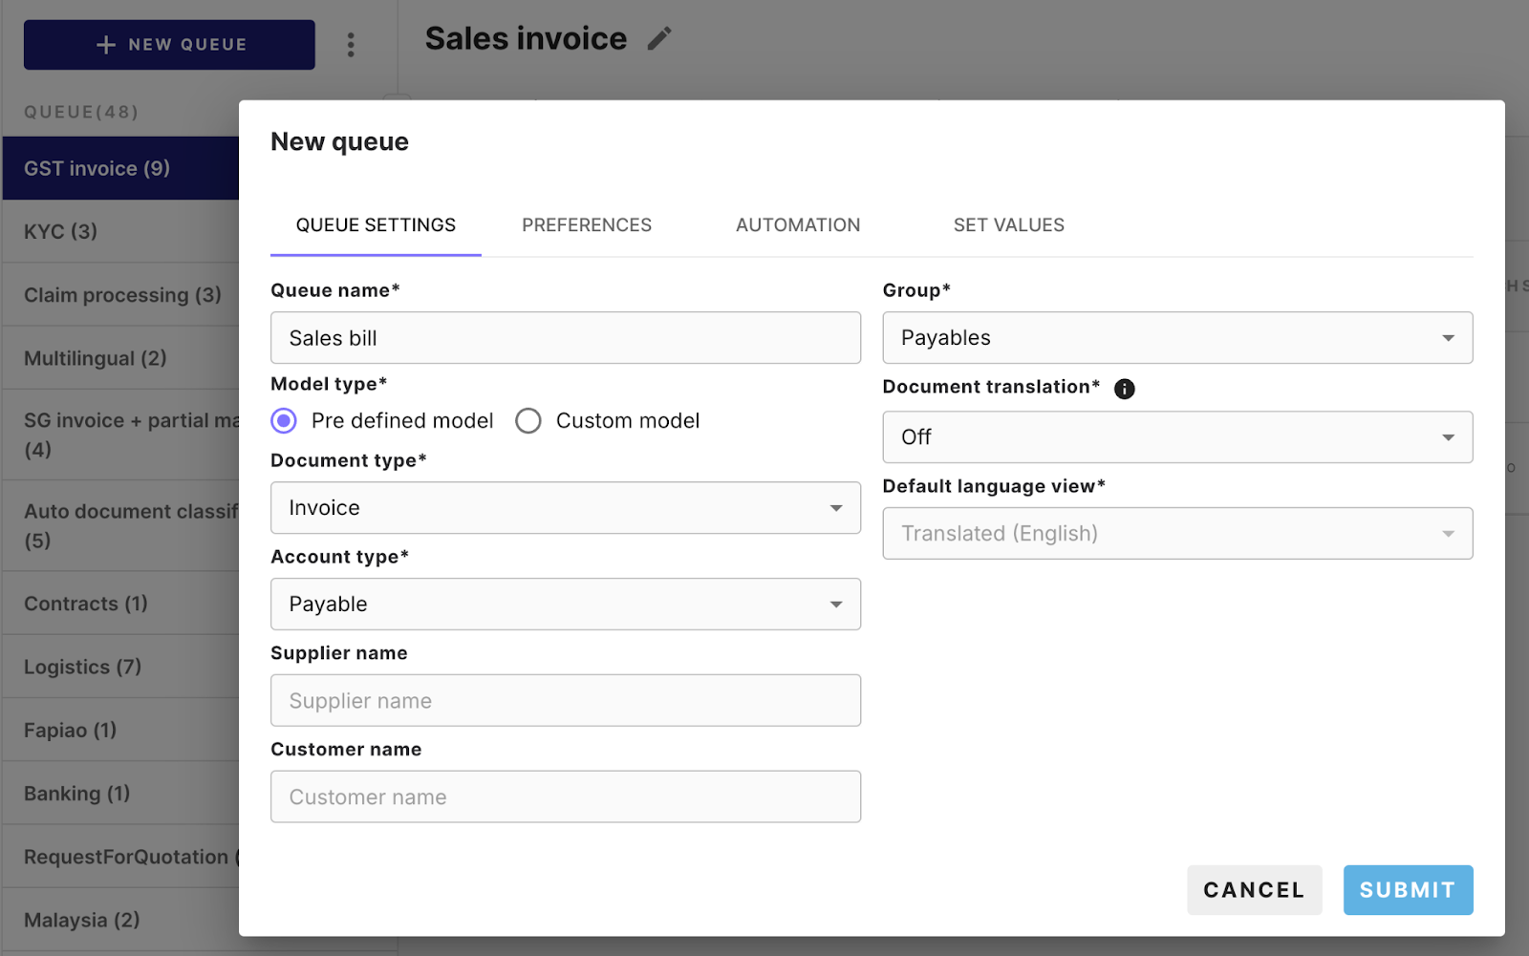Open the three-dot queue options menu
Screen dimensions: 1529x956
click(x=351, y=45)
